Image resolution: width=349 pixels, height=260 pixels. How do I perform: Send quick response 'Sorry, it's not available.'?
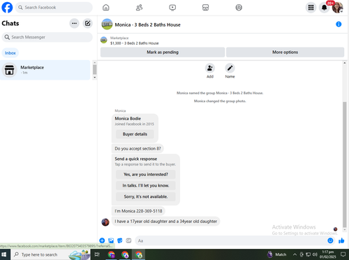point(146,196)
